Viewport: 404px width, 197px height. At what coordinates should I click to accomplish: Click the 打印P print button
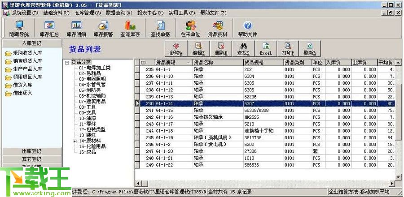pos(288,49)
